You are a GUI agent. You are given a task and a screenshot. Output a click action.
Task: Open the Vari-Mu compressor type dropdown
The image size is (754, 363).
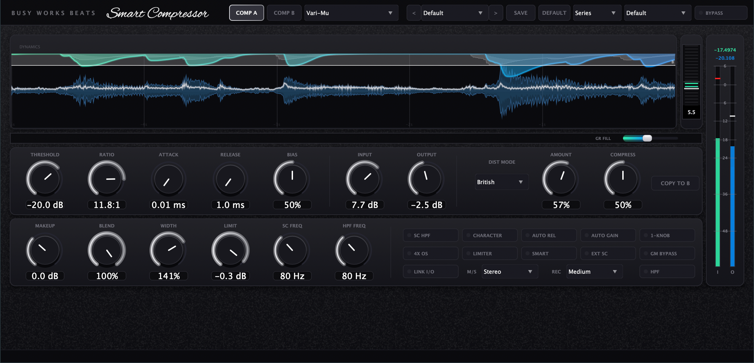coord(351,13)
